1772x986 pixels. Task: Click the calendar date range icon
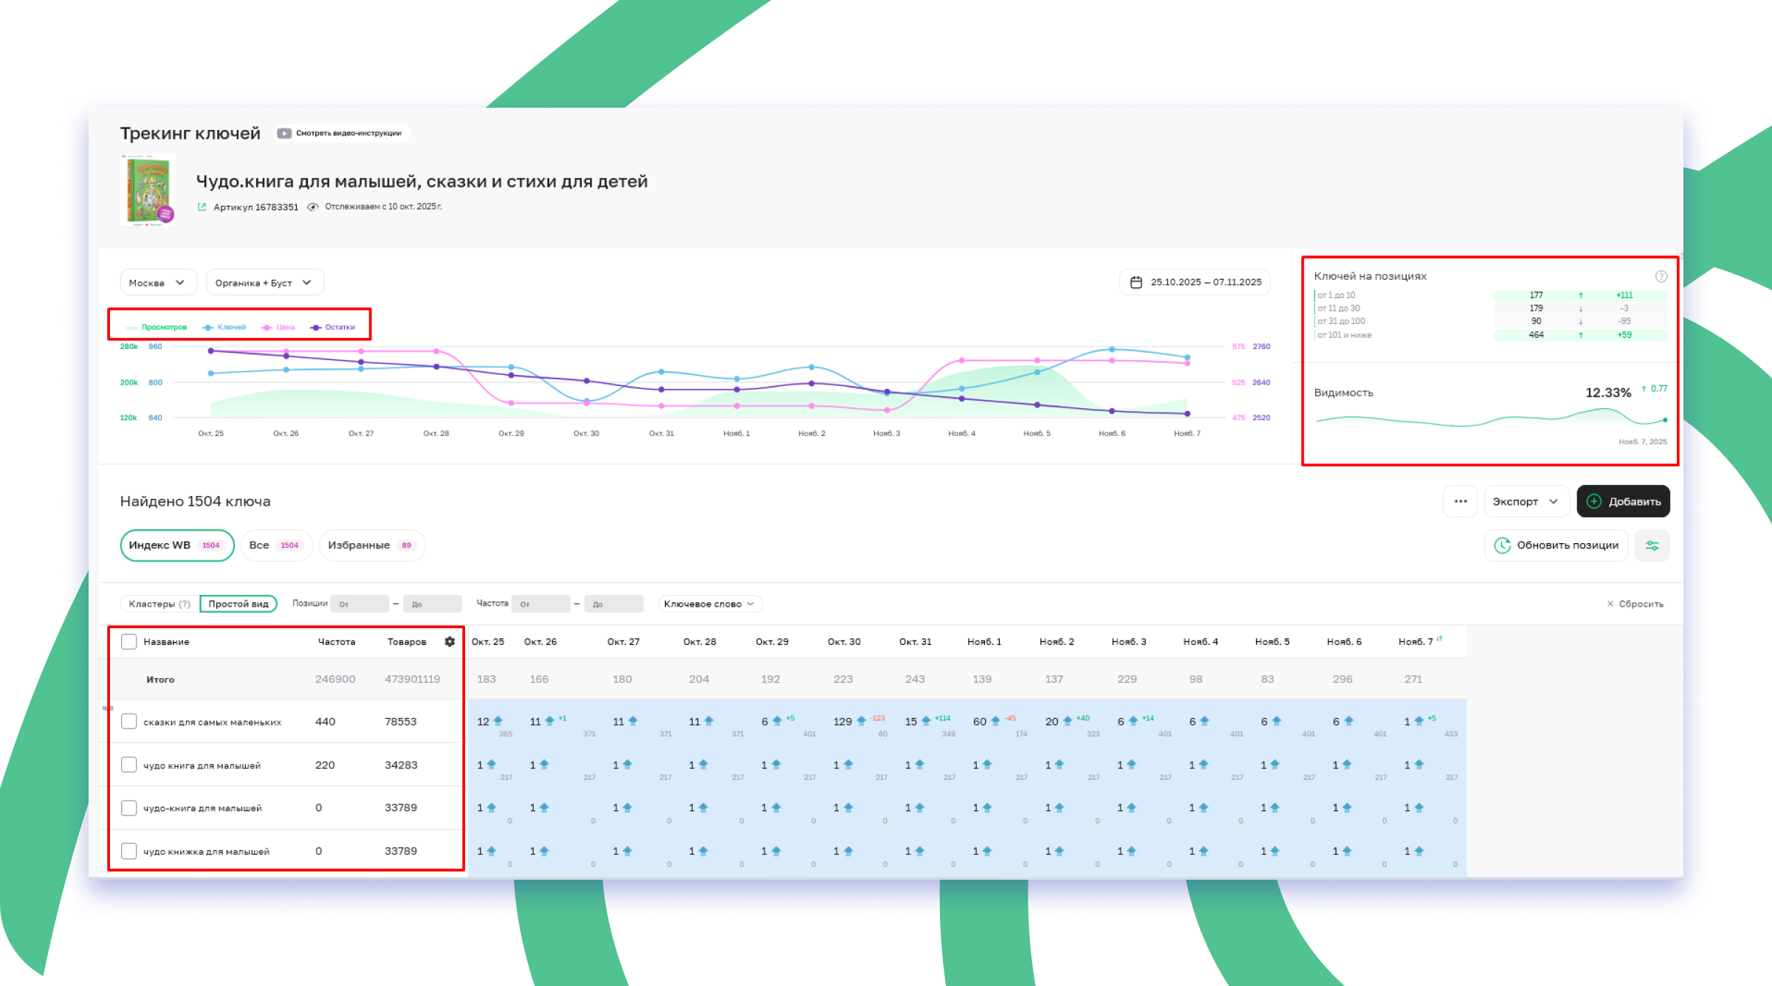point(1136,282)
